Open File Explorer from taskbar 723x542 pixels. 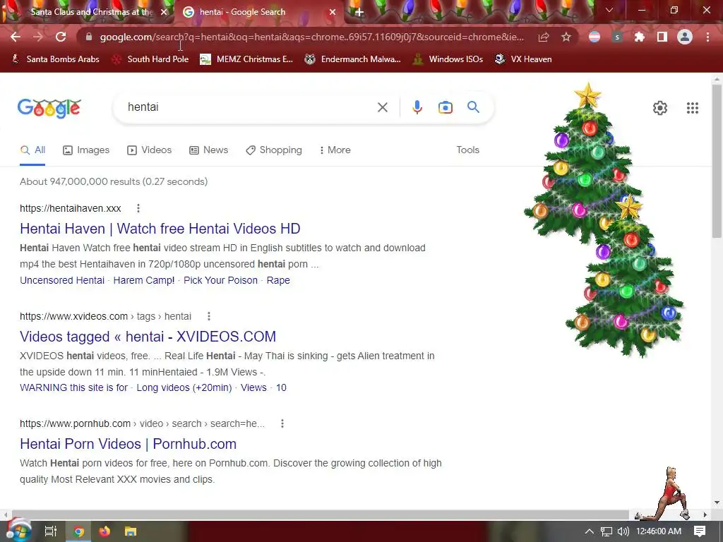point(131,531)
